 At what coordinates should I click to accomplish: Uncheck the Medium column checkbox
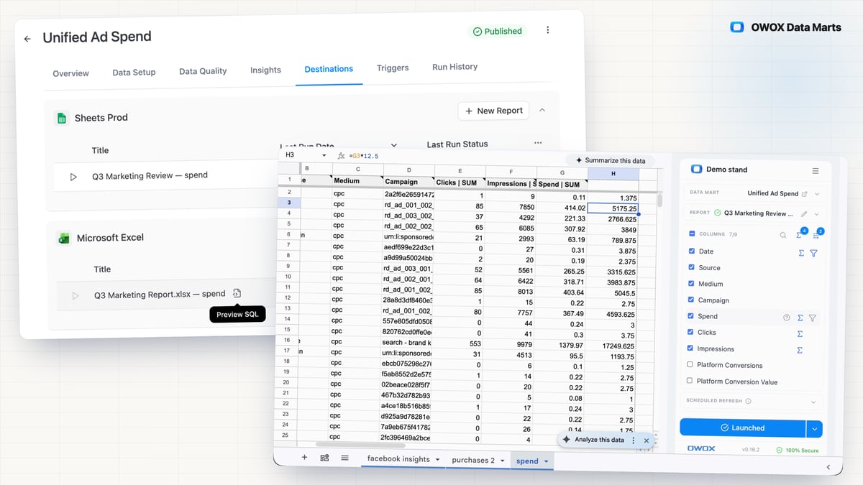(692, 284)
